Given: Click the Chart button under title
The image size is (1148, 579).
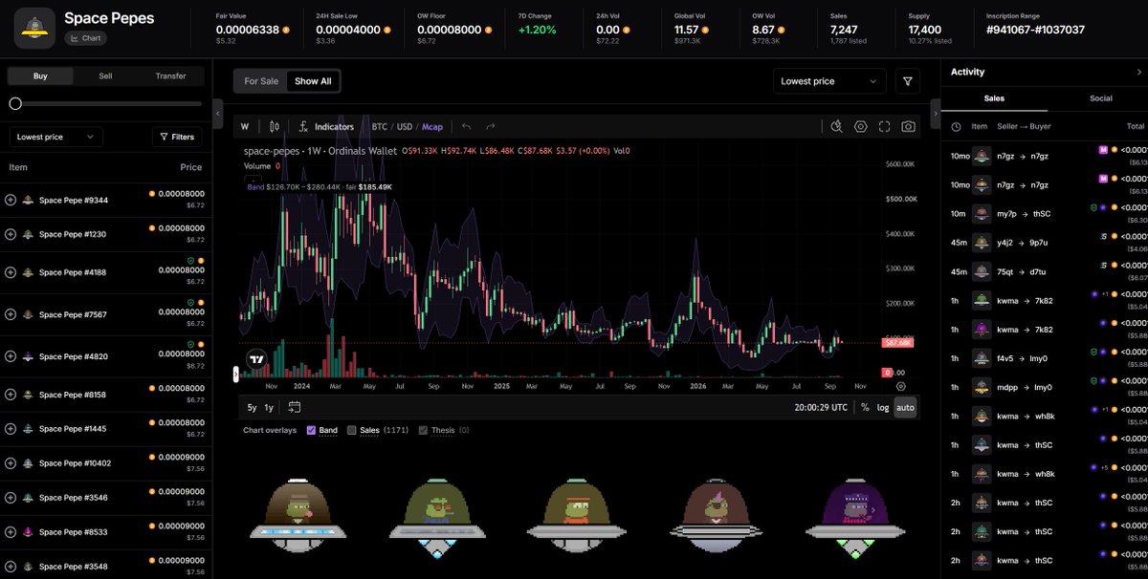Looking at the screenshot, I should point(85,38).
